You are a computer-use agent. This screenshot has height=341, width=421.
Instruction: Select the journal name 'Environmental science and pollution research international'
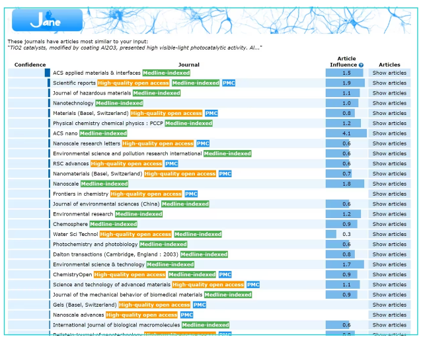tap(128, 153)
